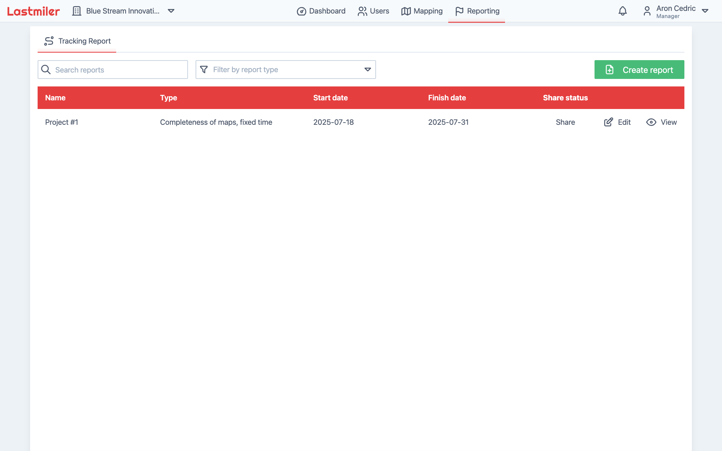Viewport: 722px width, 451px height.
Task: Click the Completeness of maps, fixed time cell
Action: click(x=216, y=122)
